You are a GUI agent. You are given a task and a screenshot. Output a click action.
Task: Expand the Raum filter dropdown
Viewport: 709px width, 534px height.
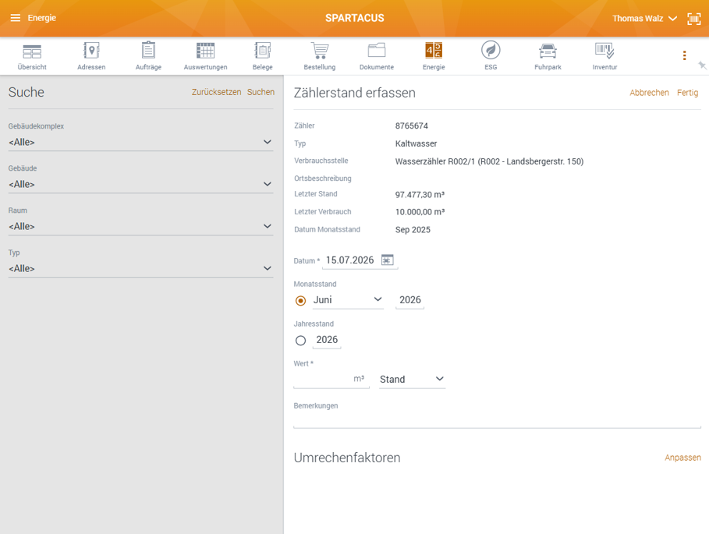pos(140,226)
